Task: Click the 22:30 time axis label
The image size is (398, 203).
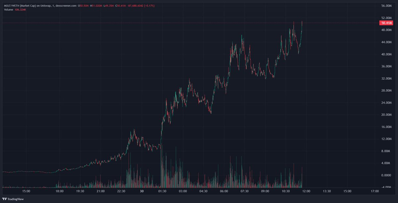Action: click(x=121, y=191)
